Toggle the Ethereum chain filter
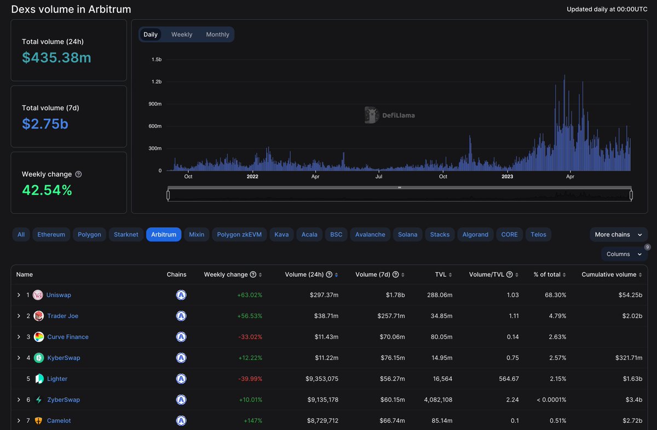 point(51,234)
